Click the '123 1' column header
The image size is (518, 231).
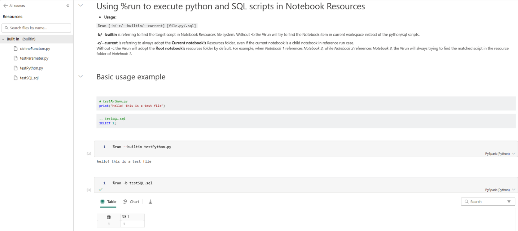132,217
